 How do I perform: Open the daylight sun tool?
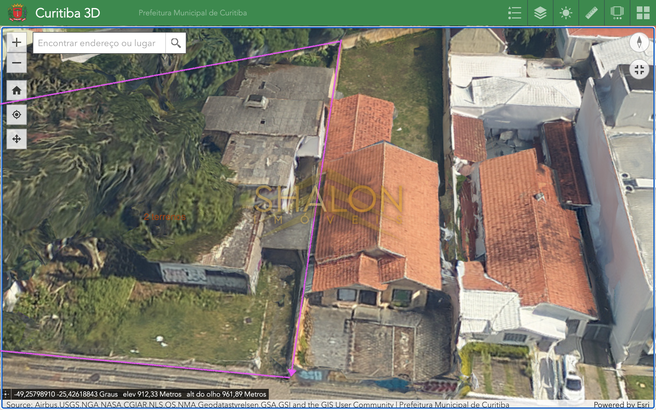pyautogui.click(x=566, y=13)
